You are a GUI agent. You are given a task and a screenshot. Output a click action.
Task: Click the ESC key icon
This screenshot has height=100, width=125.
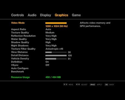[107, 85]
